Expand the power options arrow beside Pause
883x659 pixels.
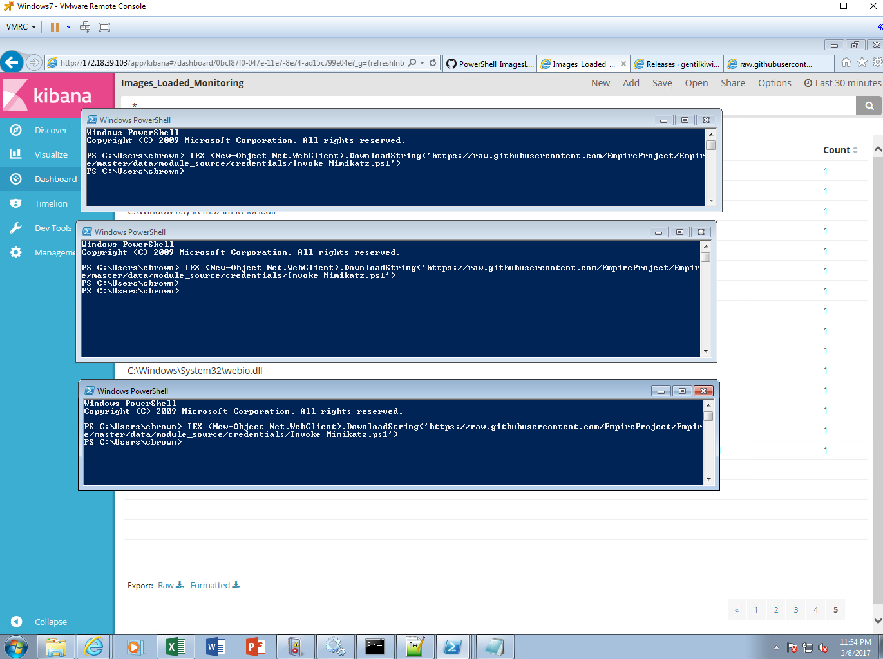[x=68, y=27]
